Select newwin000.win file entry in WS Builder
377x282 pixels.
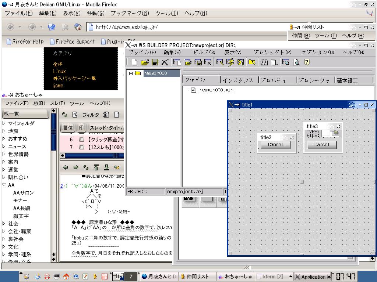coord(216,90)
